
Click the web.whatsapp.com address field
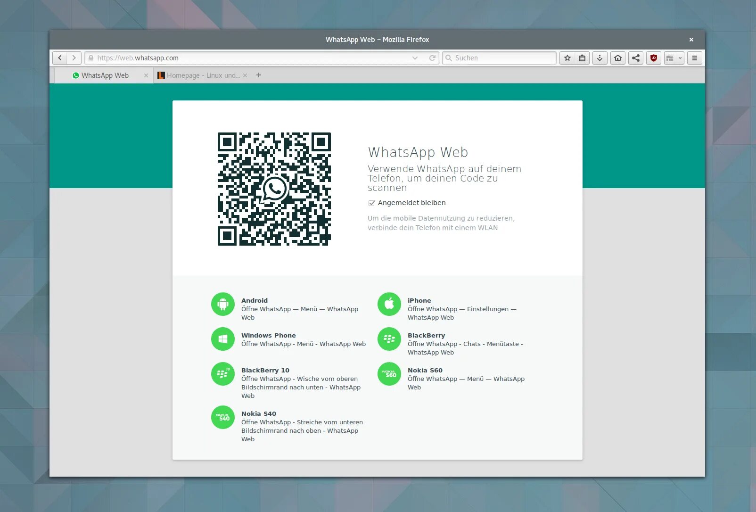[262, 58]
